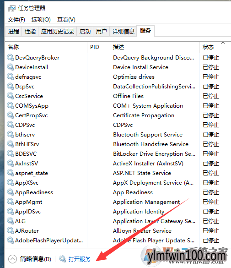Image resolution: width=231 pixels, height=268 pixels.
Task: Click the gear icon beside AJRouter
Action: tap(11, 231)
